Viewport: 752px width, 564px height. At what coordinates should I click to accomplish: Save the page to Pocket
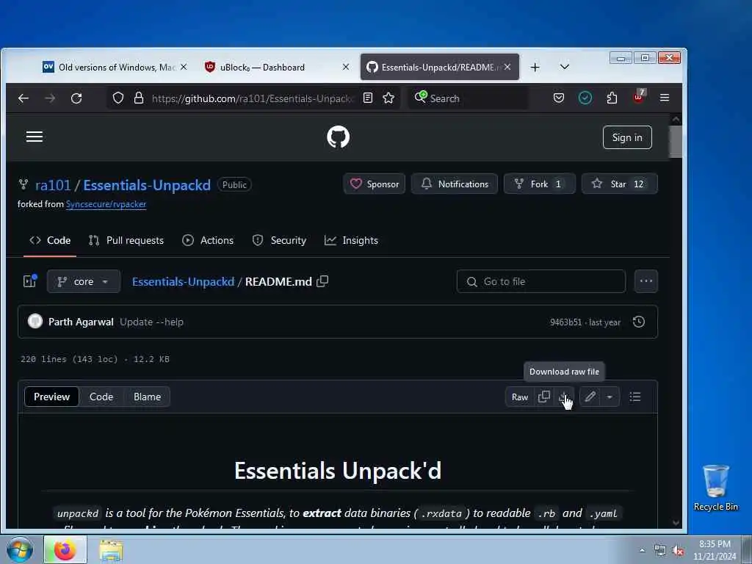click(559, 98)
